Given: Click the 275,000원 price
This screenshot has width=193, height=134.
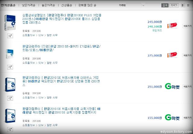Looking at the screenshot, I should [155, 56].
